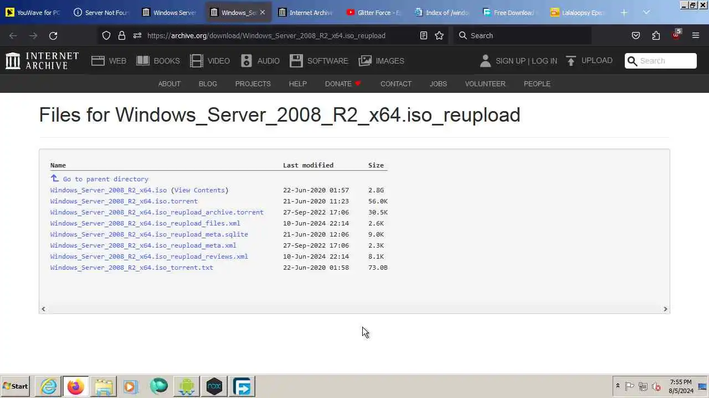
Task: Open the iso_reupload_meta.xml link
Action: 143,245
